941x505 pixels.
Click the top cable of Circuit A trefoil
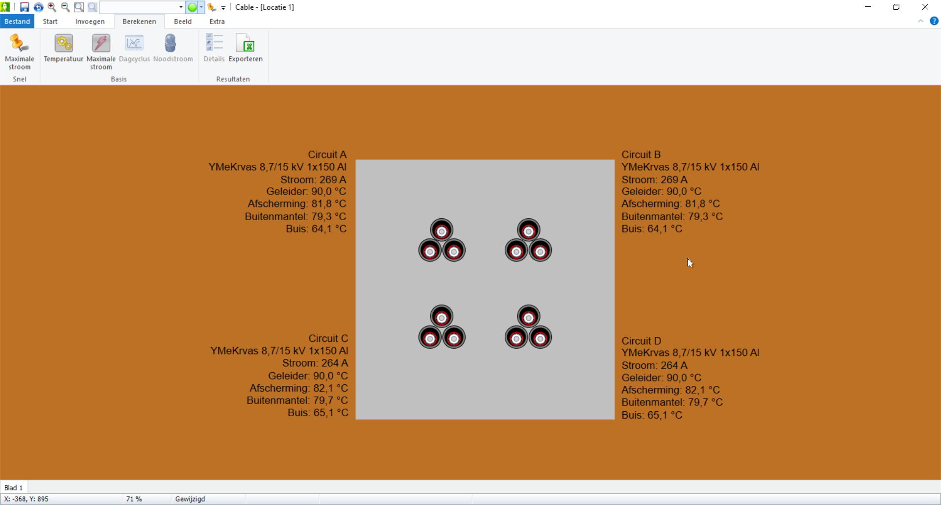point(442,231)
